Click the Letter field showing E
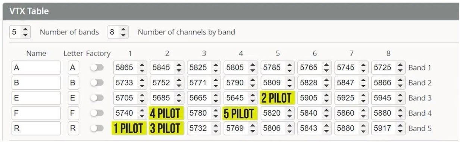The width and height of the screenshot is (460, 142). pyautogui.click(x=73, y=98)
